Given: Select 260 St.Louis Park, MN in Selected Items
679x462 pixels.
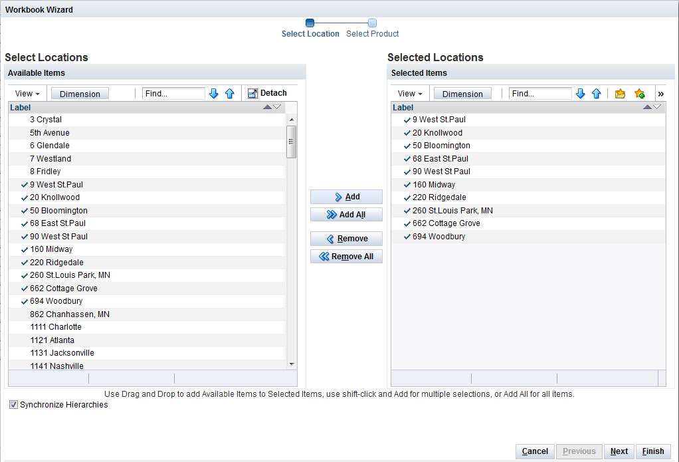Looking at the screenshot, I should point(528,211).
